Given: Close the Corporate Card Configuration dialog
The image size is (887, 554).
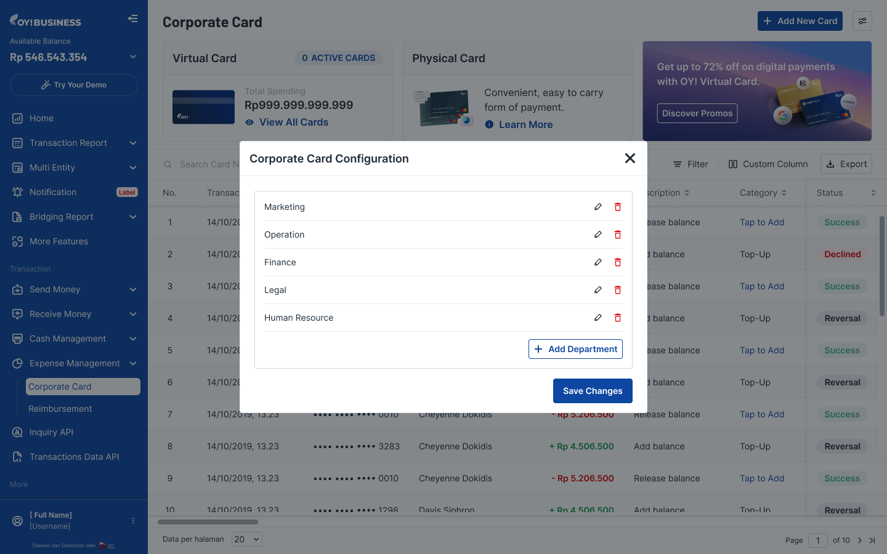Looking at the screenshot, I should pyautogui.click(x=630, y=158).
